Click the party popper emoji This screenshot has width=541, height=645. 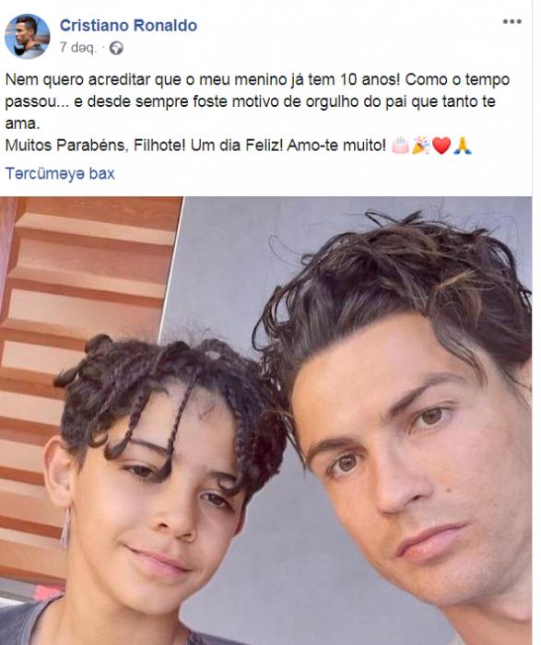coord(421,146)
